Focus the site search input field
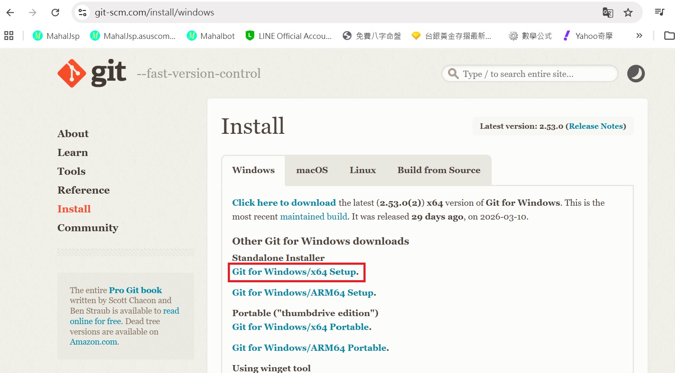 (x=536, y=74)
